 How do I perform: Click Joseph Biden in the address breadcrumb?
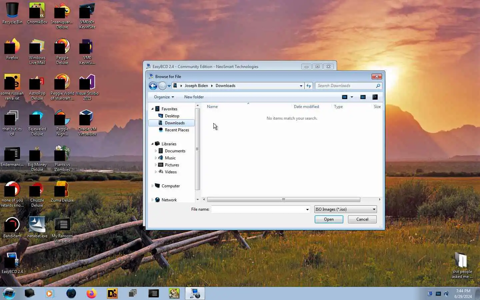[x=196, y=86]
